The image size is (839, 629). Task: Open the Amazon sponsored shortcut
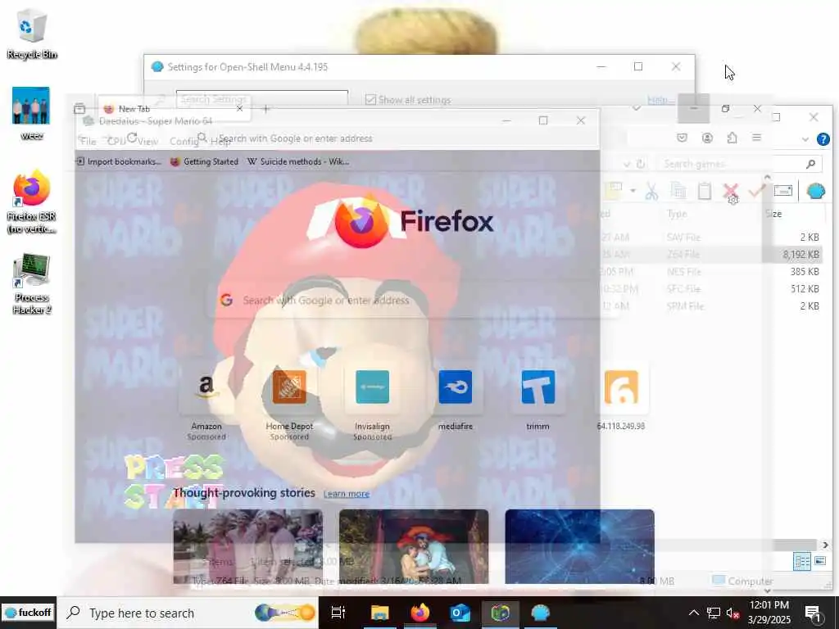point(206,402)
